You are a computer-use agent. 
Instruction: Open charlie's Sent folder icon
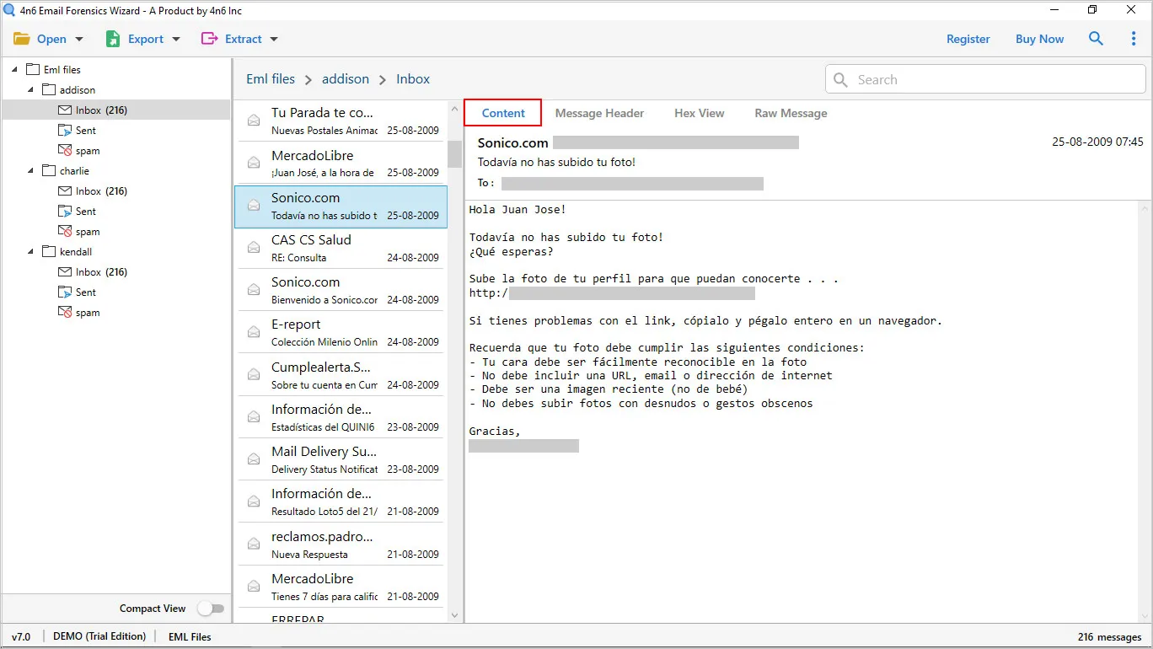(x=65, y=212)
